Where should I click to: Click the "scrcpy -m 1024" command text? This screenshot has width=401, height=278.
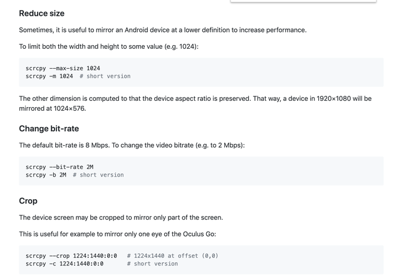click(x=49, y=76)
